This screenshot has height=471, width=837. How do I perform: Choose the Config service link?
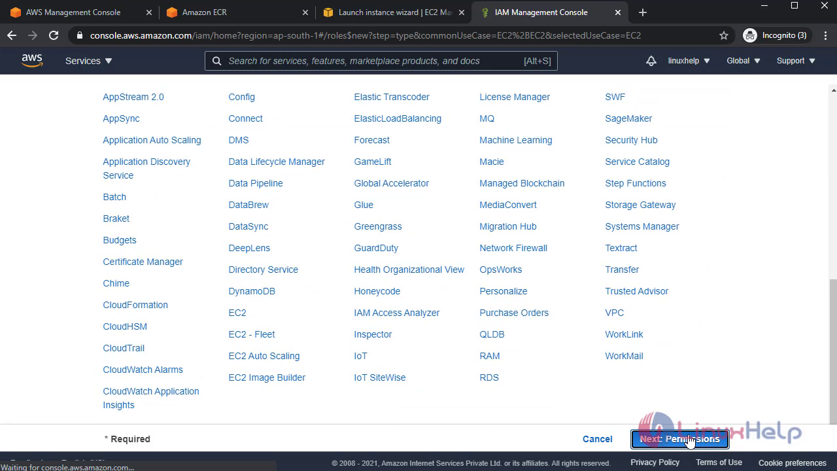coord(241,97)
